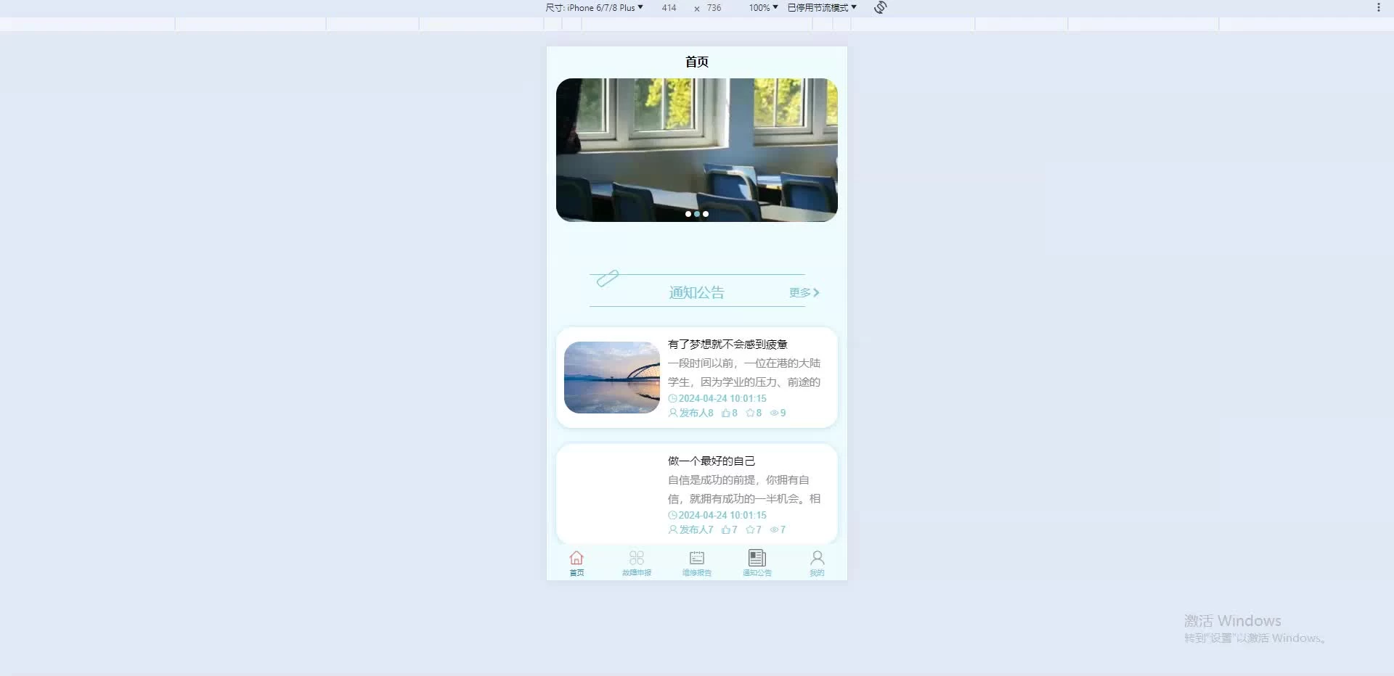This screenshot has width=1394, height=676.
Task: Open the article 有了梦想就不会感到疲惫
Action: [x=727, y=344]
